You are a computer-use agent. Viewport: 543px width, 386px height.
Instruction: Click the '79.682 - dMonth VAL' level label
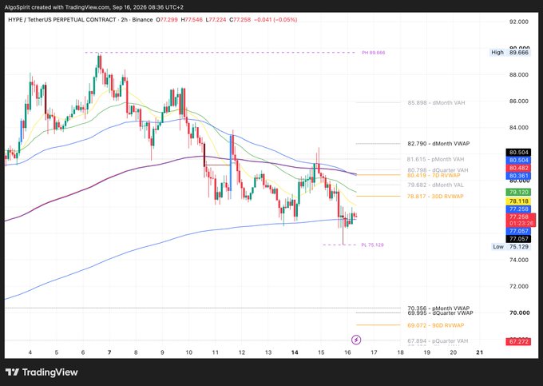435,185
